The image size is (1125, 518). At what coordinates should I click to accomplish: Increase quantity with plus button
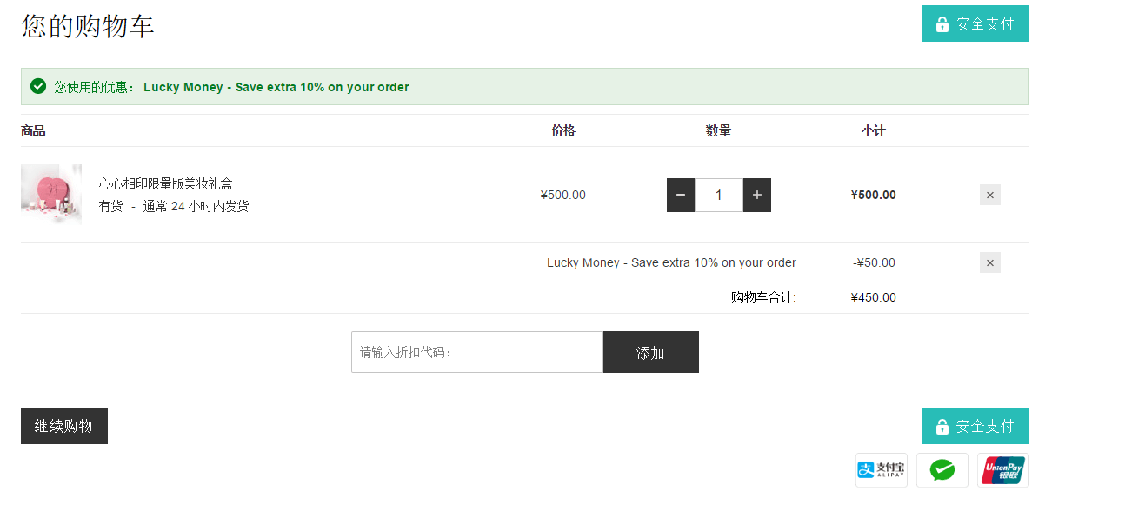(757, 195)
